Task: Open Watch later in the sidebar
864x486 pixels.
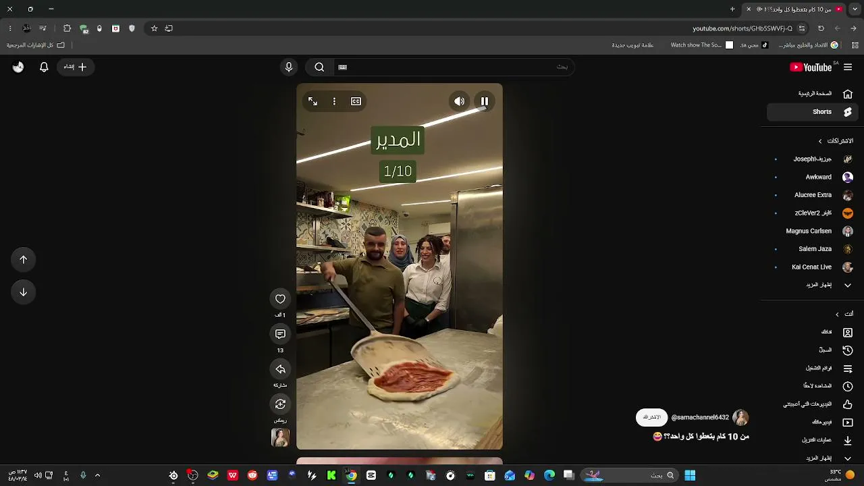Action: pos(813,386)
